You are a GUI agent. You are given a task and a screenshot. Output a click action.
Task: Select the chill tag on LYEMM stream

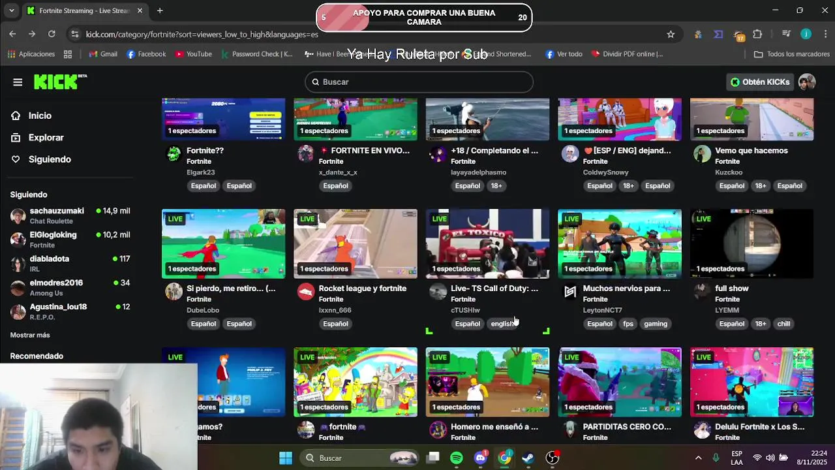[783, 324]
